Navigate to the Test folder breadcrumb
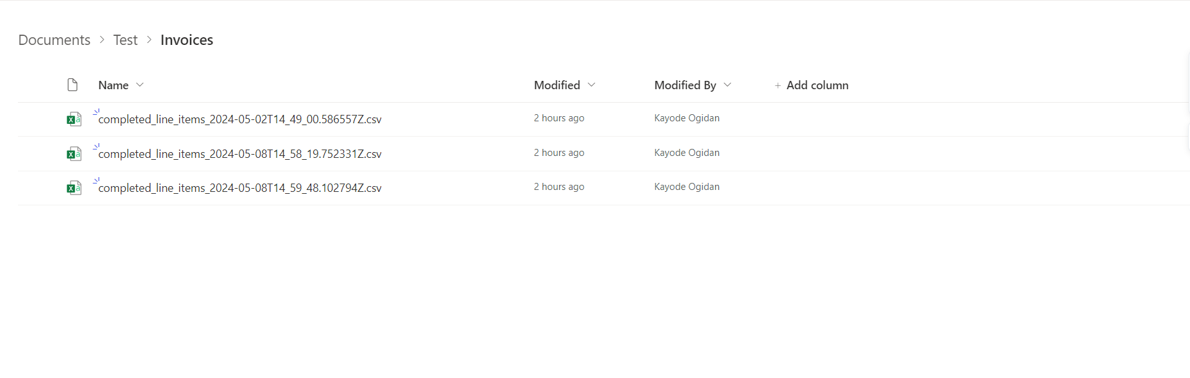 tap(125, 40)
